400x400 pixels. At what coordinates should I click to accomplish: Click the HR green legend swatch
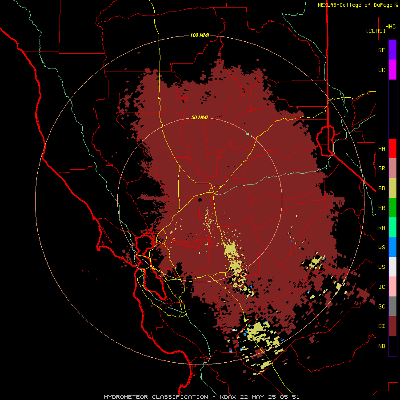pyautogui.click(x=392, y=208)
